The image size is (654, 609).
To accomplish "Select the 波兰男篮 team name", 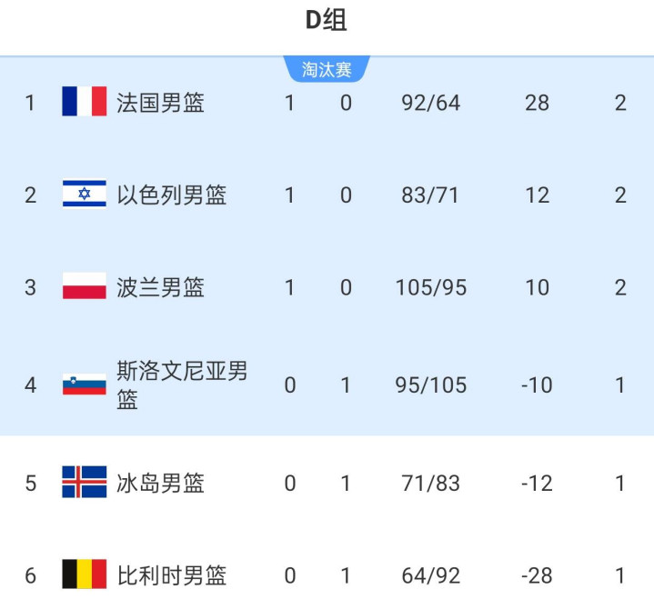I will point(160,287).
